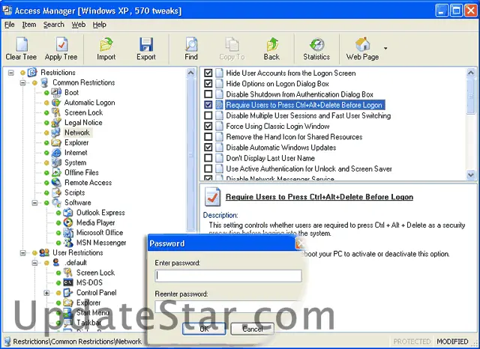Open the Help menu
Image resolution: width=480 pixels, height=349 pixels.
pos(100,25)
